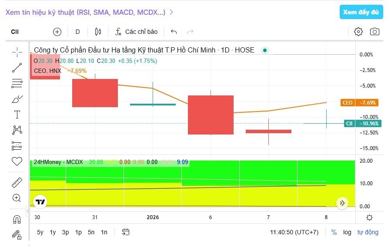Click the 2026 date axis label
The width and height of the screenshot is (388, 246).
click(x=153, y=217)
